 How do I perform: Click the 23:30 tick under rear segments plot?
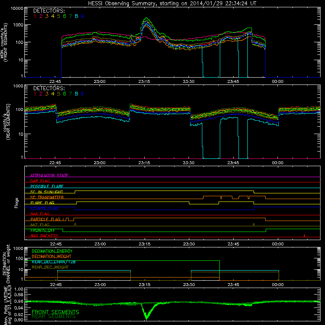(x=188, y=163)
